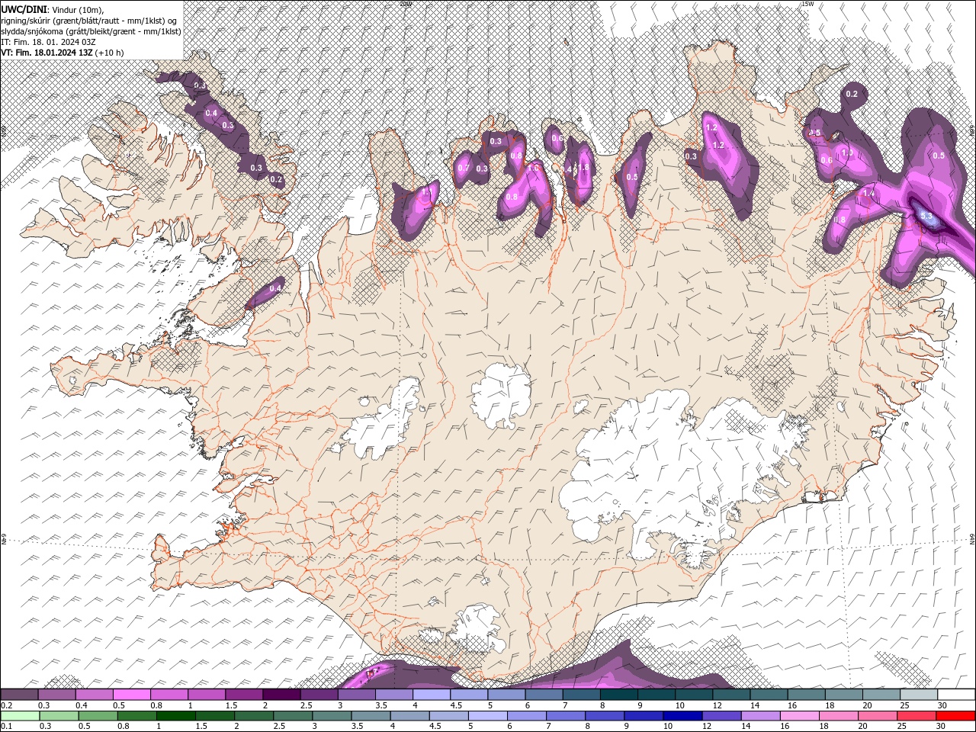Pick the bright red 30 swatch in lower legend
This screenshot has height=732, width=976.
click(955, 716)
